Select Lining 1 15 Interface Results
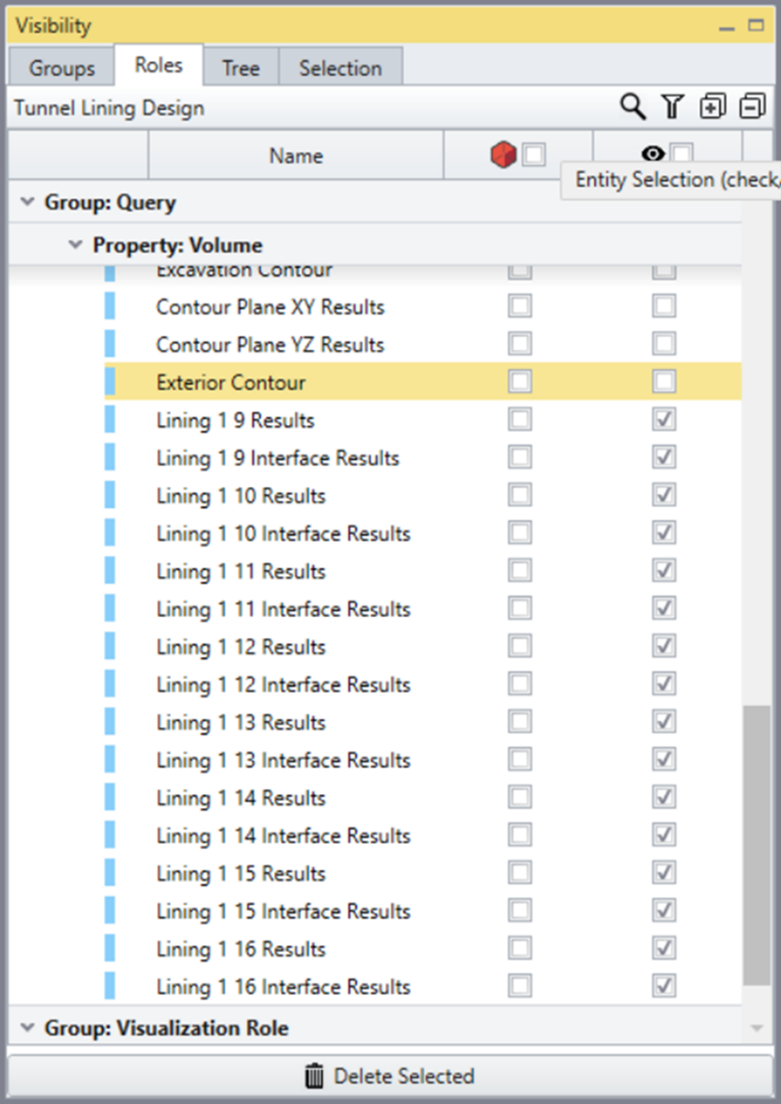Image resolution: width=781 pixels, height=1104 pixels. (283, 912)
